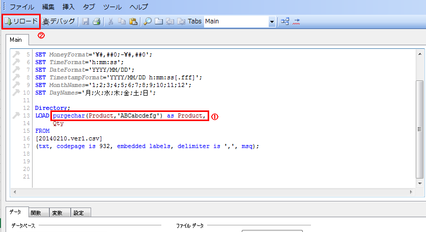Click horizontal scrollbar right arrow
This screenshot has width=426, height=232.
click(411, 192)
